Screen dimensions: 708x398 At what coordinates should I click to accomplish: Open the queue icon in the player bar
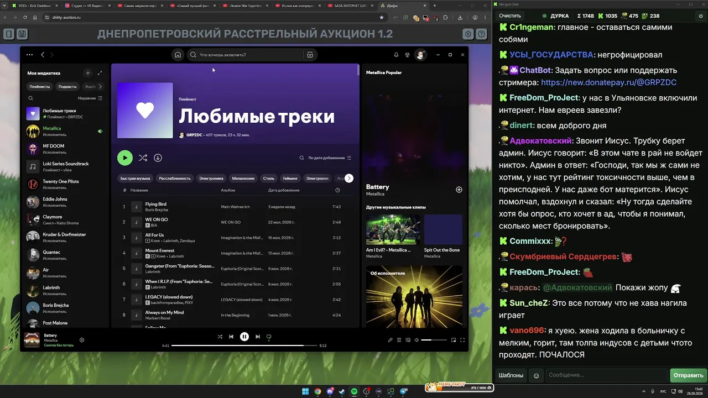[399, 340]
